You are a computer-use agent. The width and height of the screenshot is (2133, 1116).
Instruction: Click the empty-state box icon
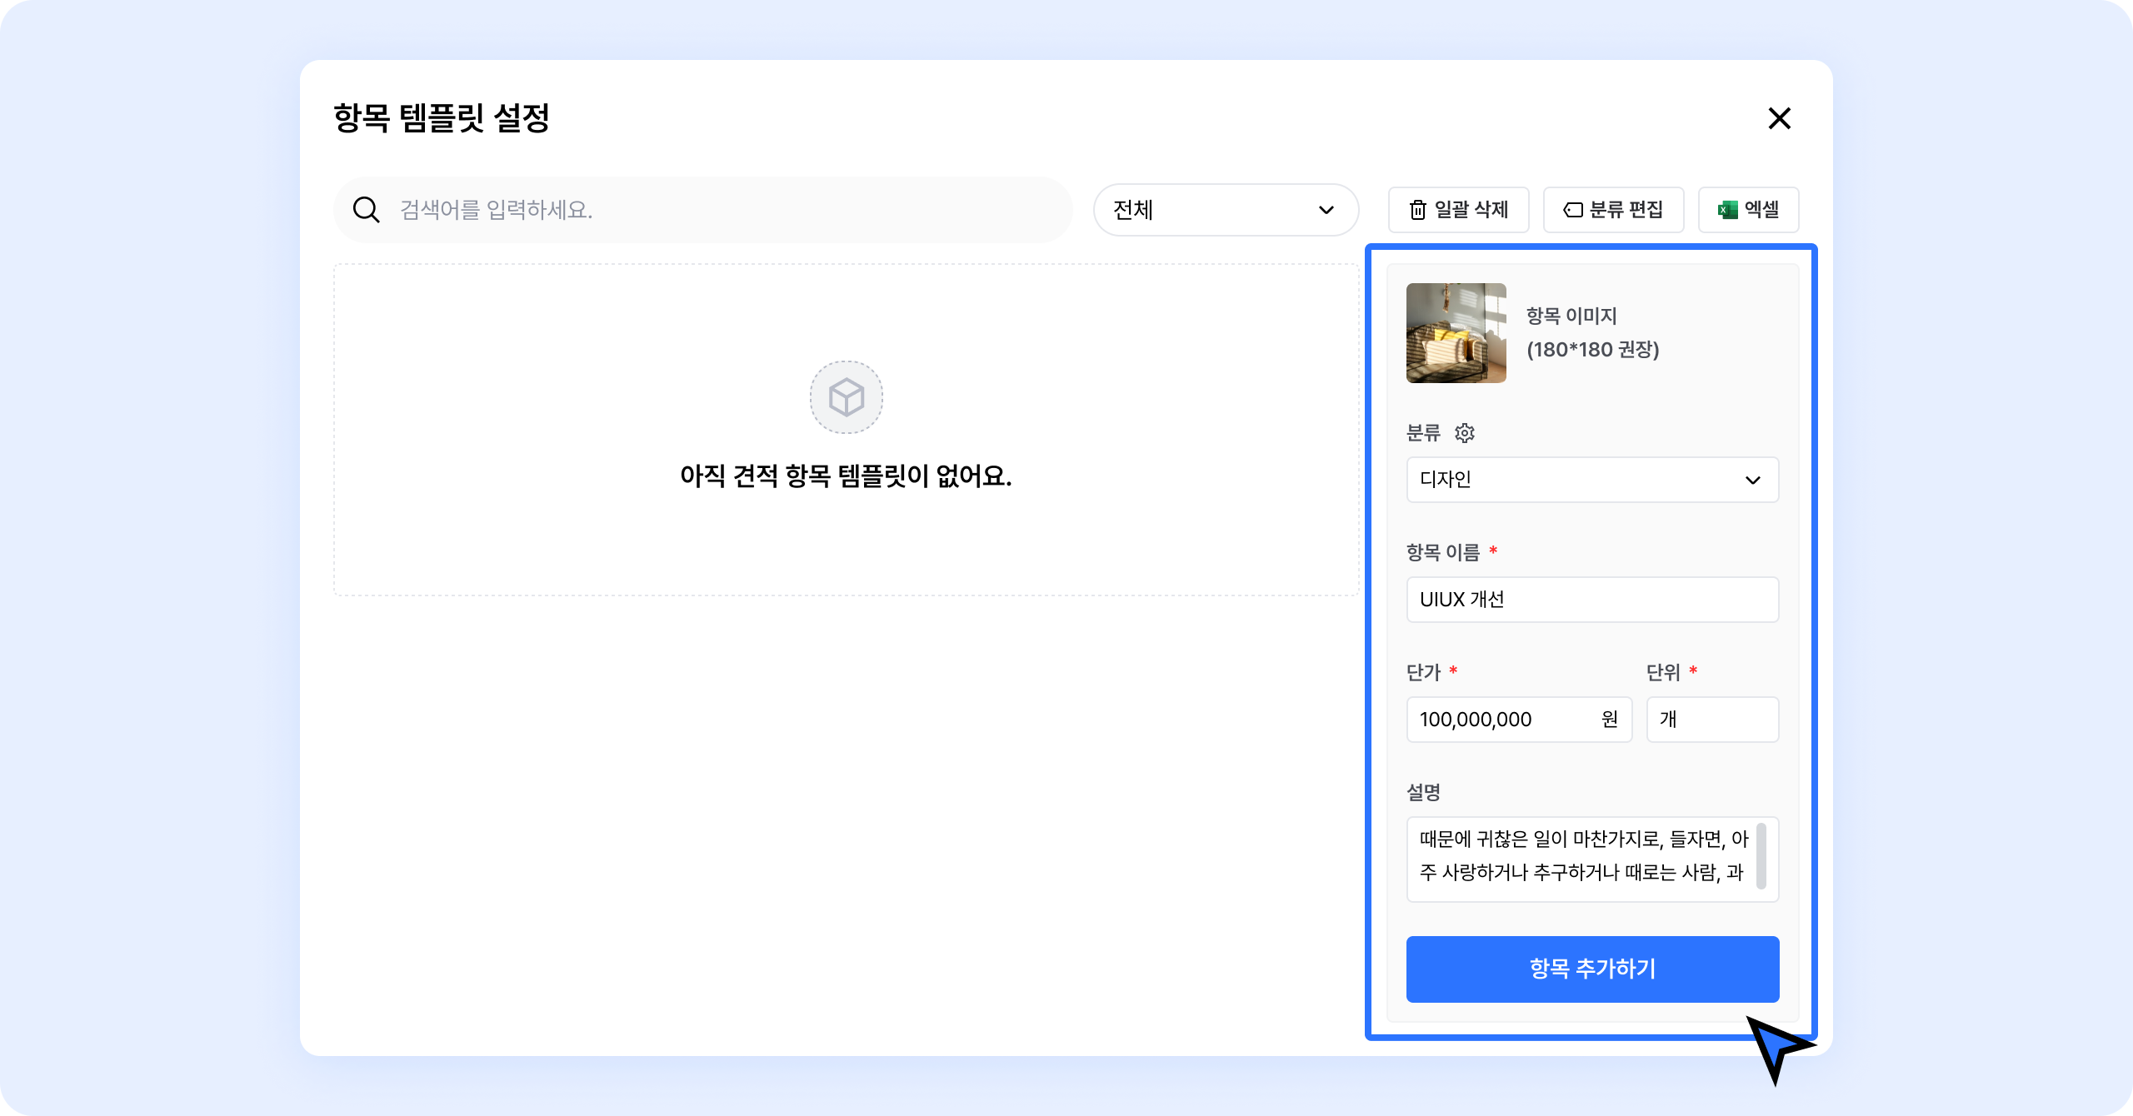click(846, 397)
